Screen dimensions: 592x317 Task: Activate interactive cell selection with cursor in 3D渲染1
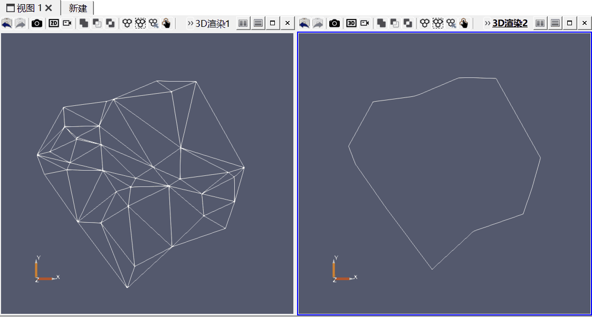[154, 23]
